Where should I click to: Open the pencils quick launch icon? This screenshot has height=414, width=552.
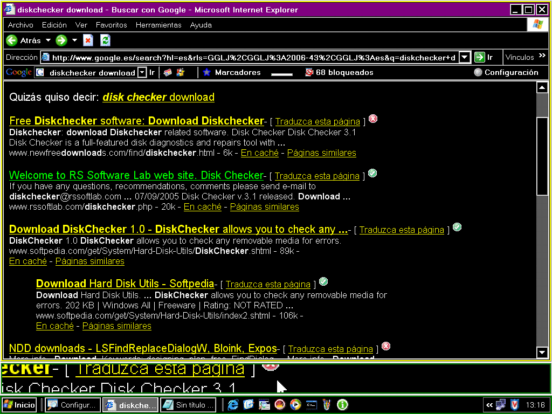coord(327,405)
